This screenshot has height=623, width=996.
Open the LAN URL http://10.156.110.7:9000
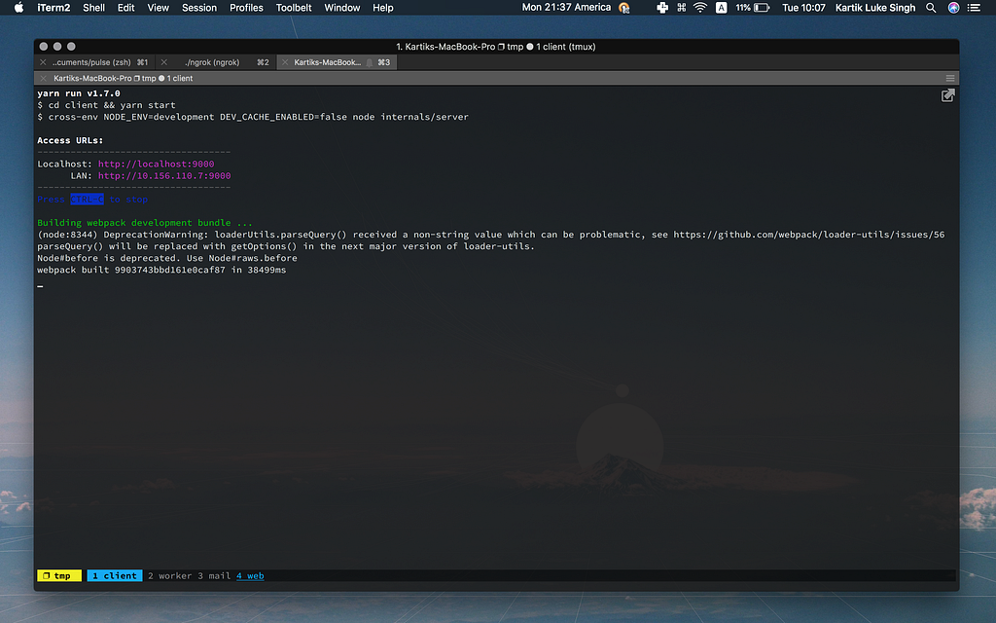point(163,176)
